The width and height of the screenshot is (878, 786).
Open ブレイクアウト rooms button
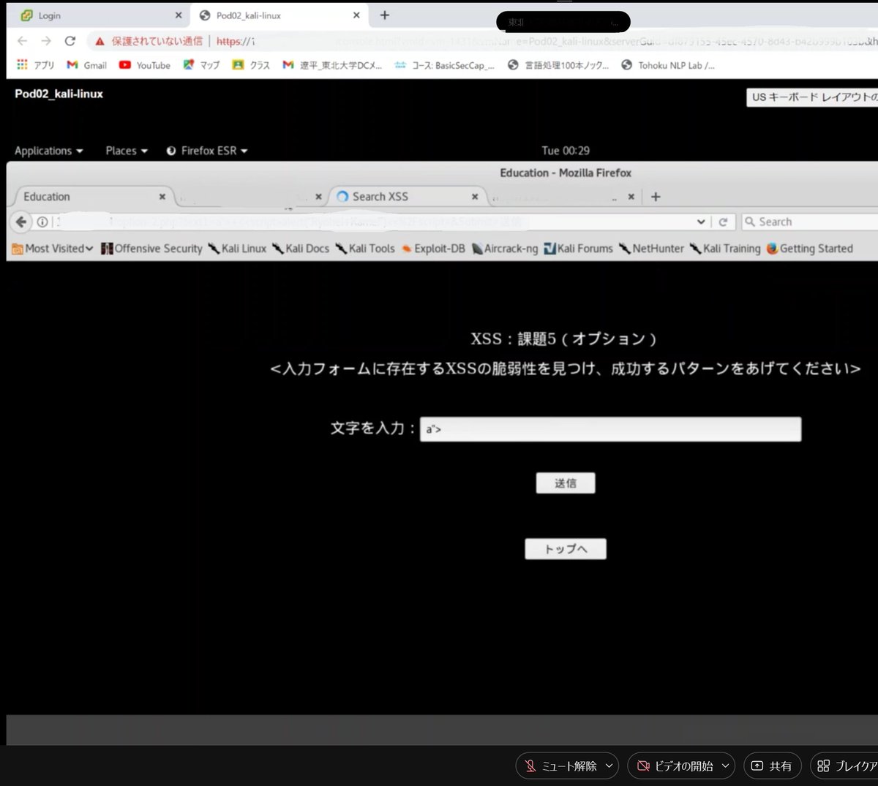(x=846, y=766)
